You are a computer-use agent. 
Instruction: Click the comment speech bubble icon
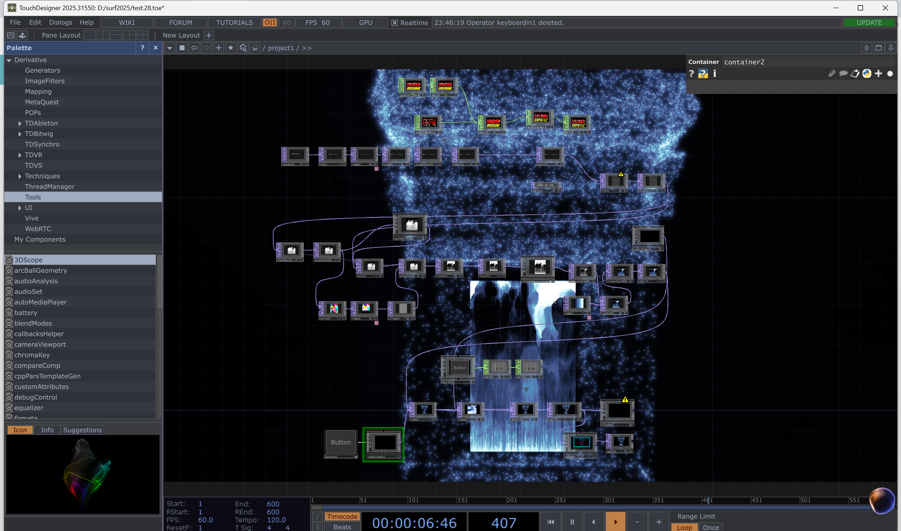point(843,74)
